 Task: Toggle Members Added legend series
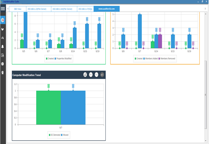[x=150, y=58]
